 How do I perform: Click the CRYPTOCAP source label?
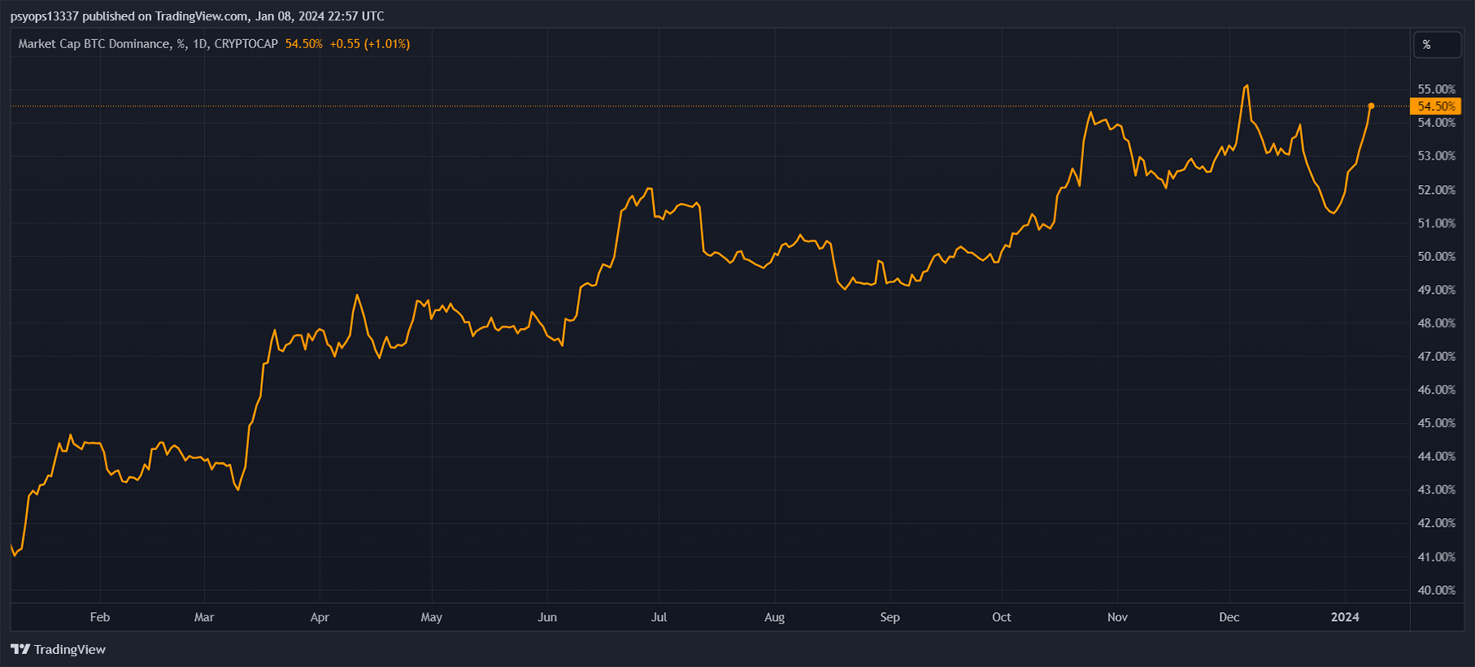(x=246, y=44)
